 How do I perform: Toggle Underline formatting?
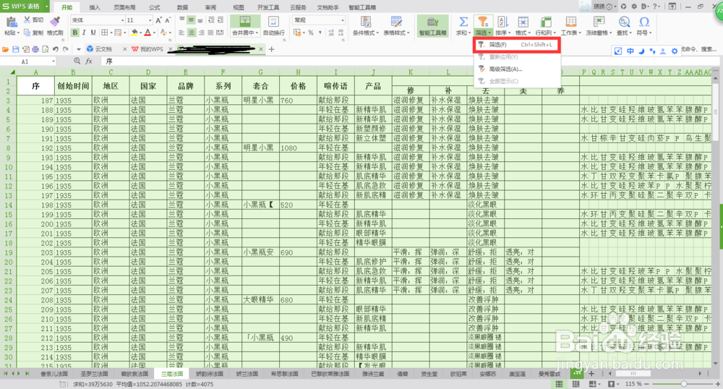93,33
